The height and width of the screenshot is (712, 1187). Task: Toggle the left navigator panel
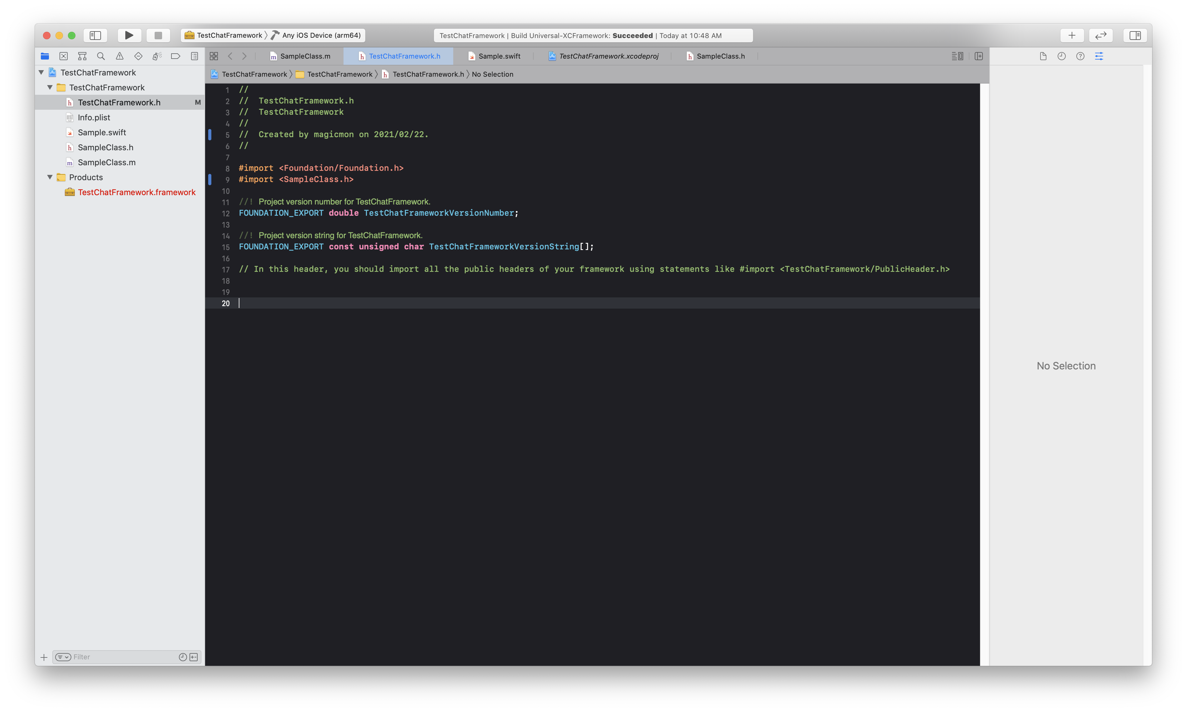[95, 35]
